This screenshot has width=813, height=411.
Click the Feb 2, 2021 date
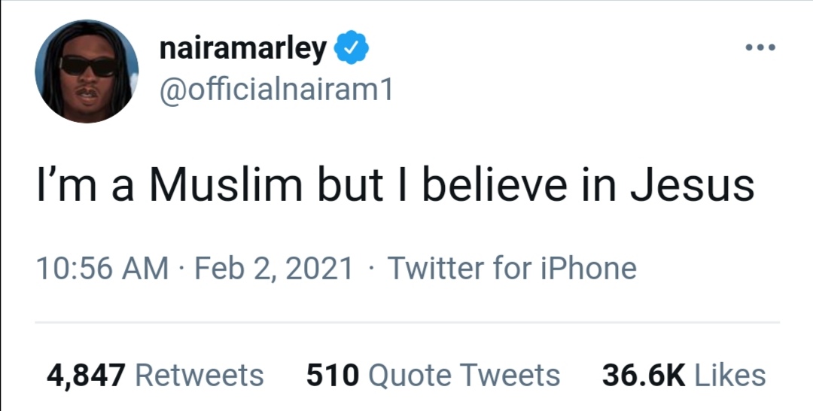[x=274, y=268]
